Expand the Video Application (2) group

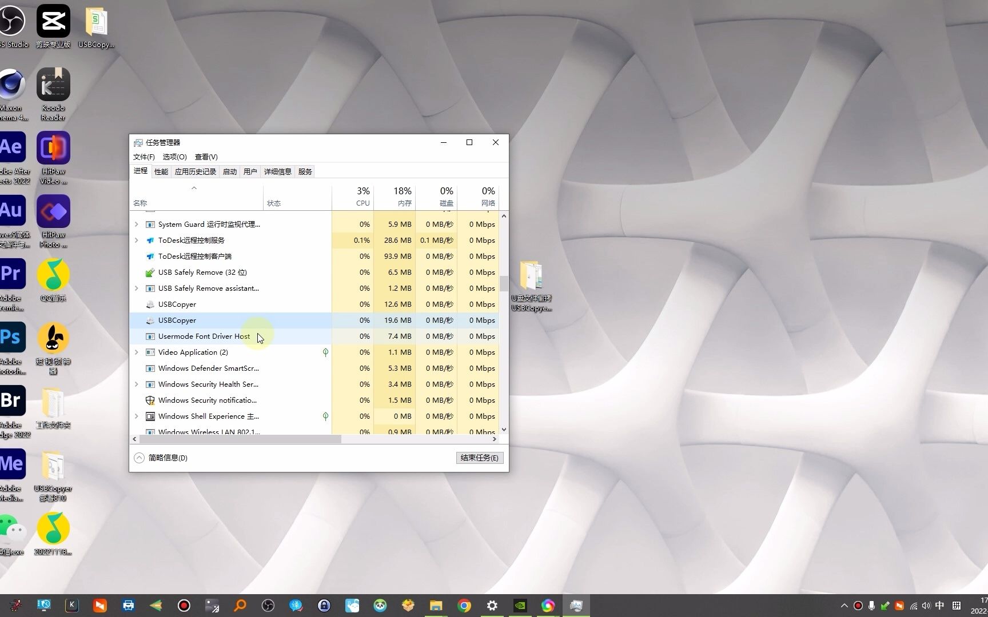(137, 352)
